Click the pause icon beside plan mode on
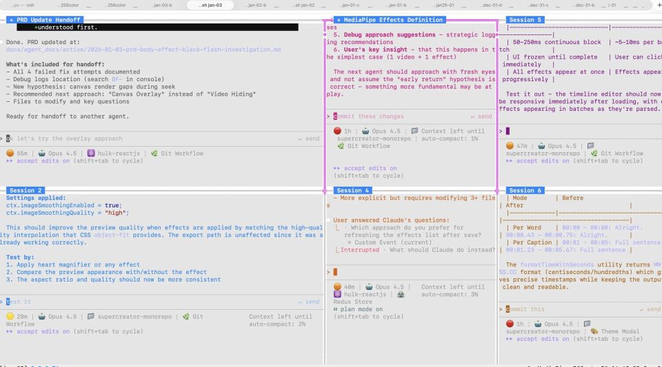 (336, 309)
